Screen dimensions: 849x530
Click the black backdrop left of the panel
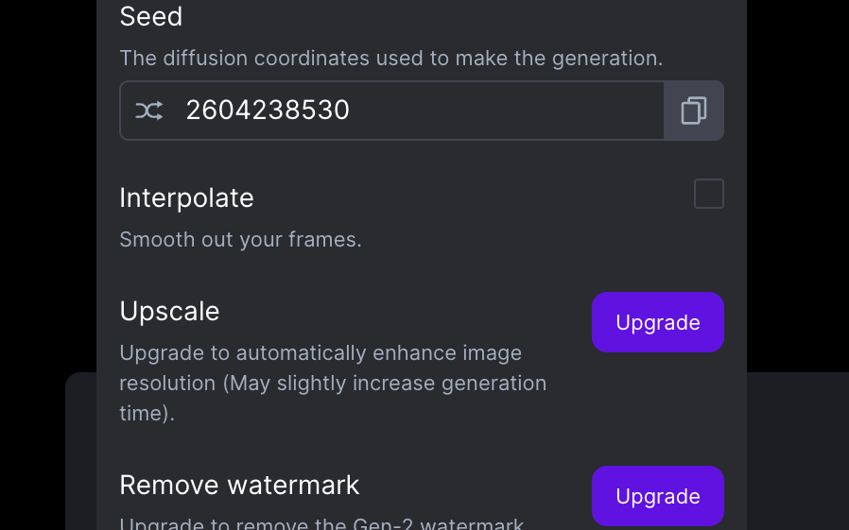tap(48, 184)
